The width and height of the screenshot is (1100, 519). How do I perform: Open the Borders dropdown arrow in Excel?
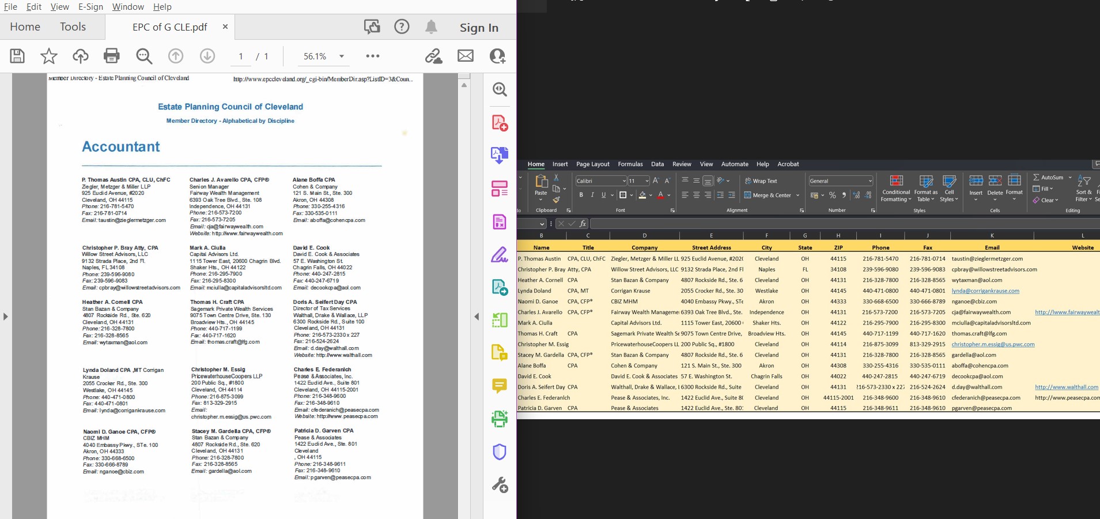[x=632, y=195]
